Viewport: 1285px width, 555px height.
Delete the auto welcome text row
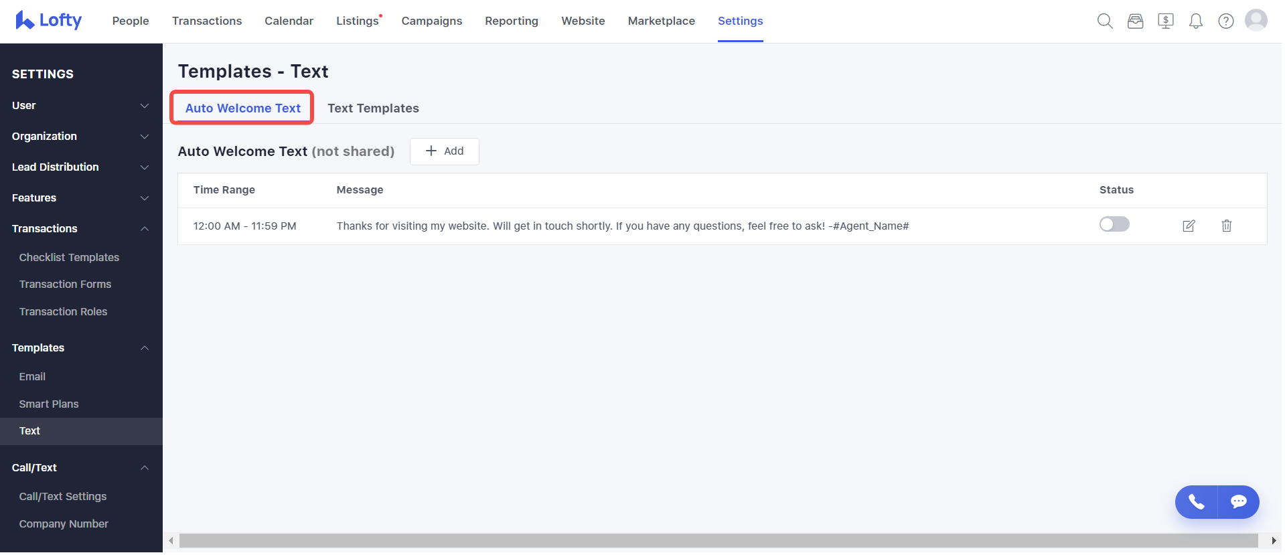[1227, 226]
